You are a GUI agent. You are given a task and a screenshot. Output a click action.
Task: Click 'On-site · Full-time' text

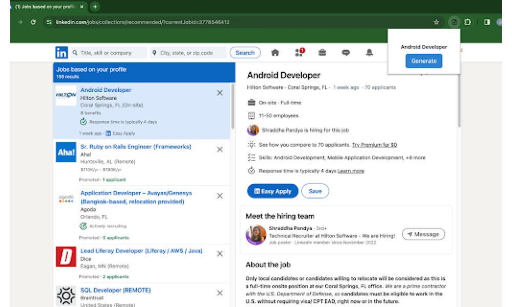click(x=280, y=103)
